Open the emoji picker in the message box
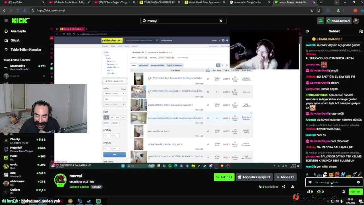This screenshot has height=205, width=364. [x=358, y=182]
